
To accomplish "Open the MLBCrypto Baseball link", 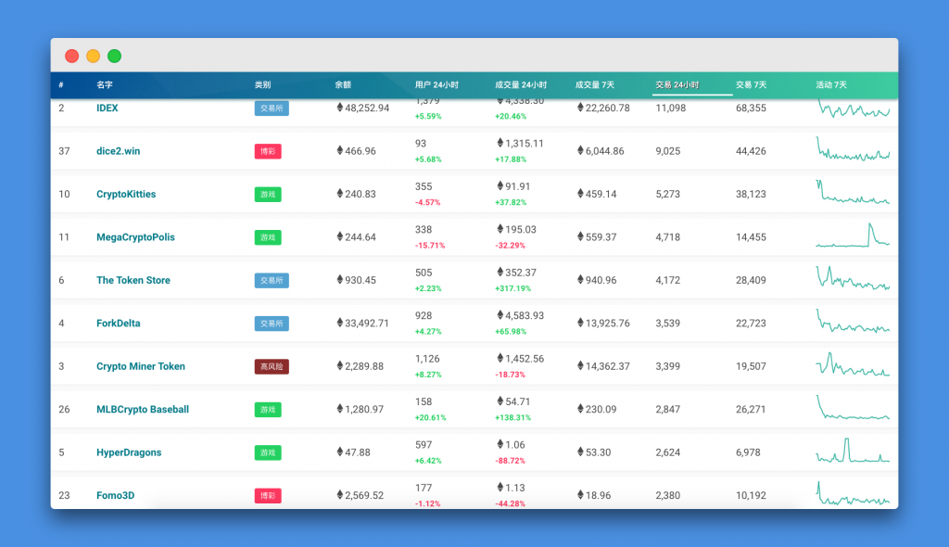I will 142,409.
